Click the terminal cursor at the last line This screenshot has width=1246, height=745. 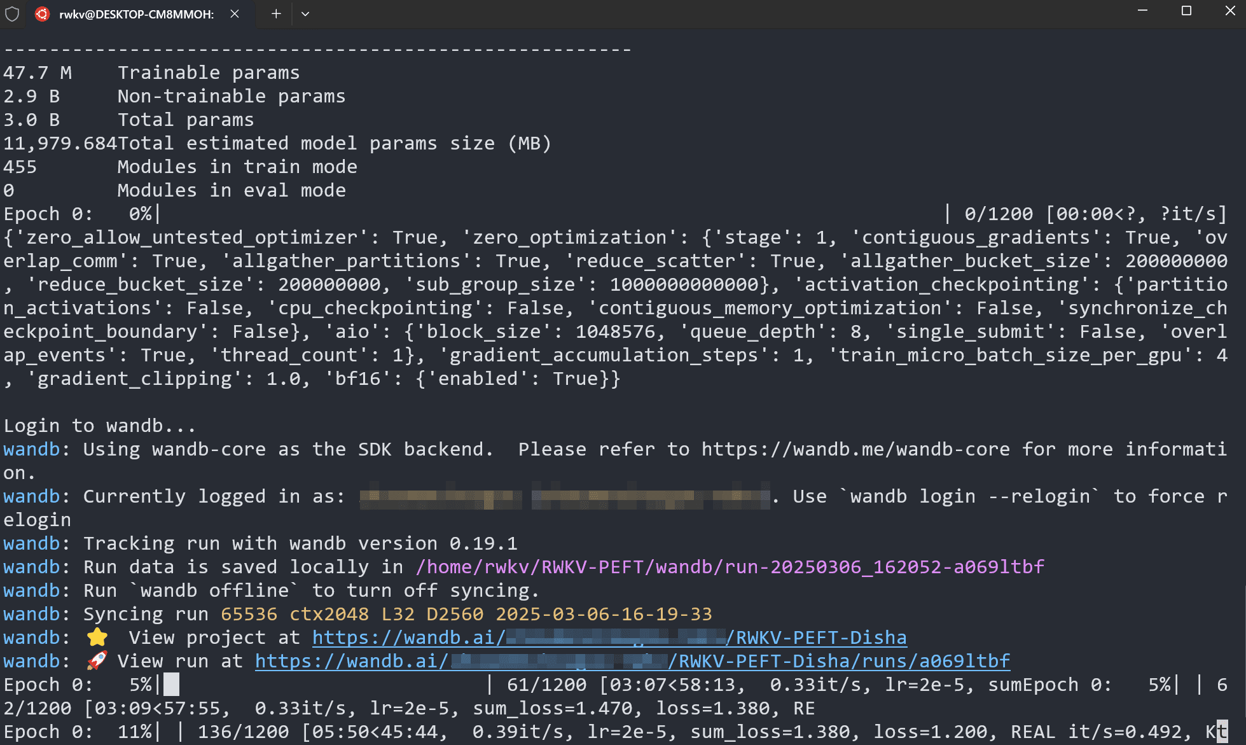pos(1221,732)
